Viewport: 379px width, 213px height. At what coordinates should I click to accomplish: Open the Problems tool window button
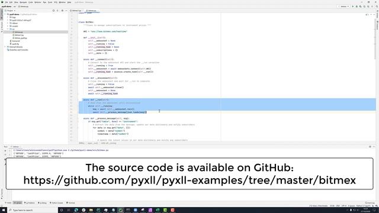tap(30, 203)
